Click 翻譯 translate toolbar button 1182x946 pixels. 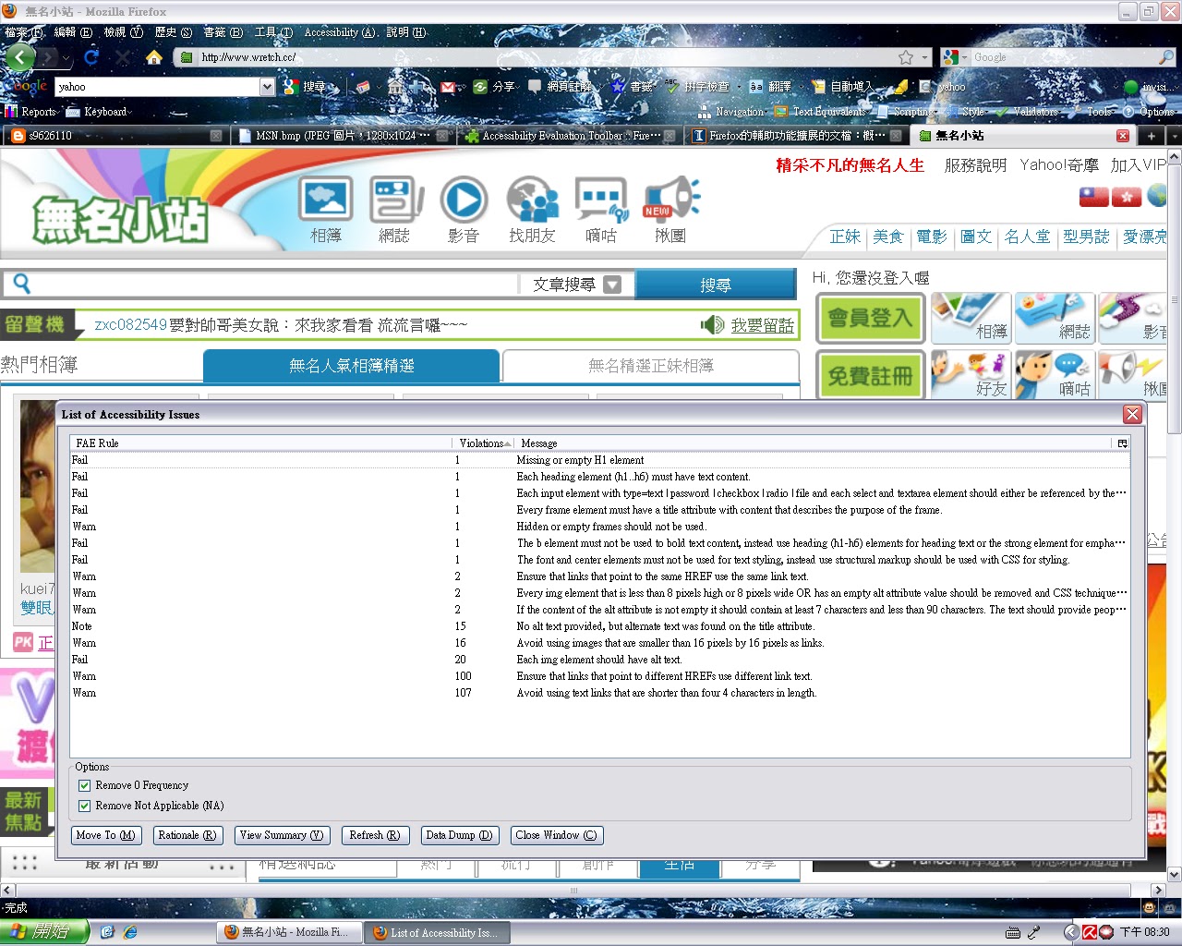[x=770, y=87]
